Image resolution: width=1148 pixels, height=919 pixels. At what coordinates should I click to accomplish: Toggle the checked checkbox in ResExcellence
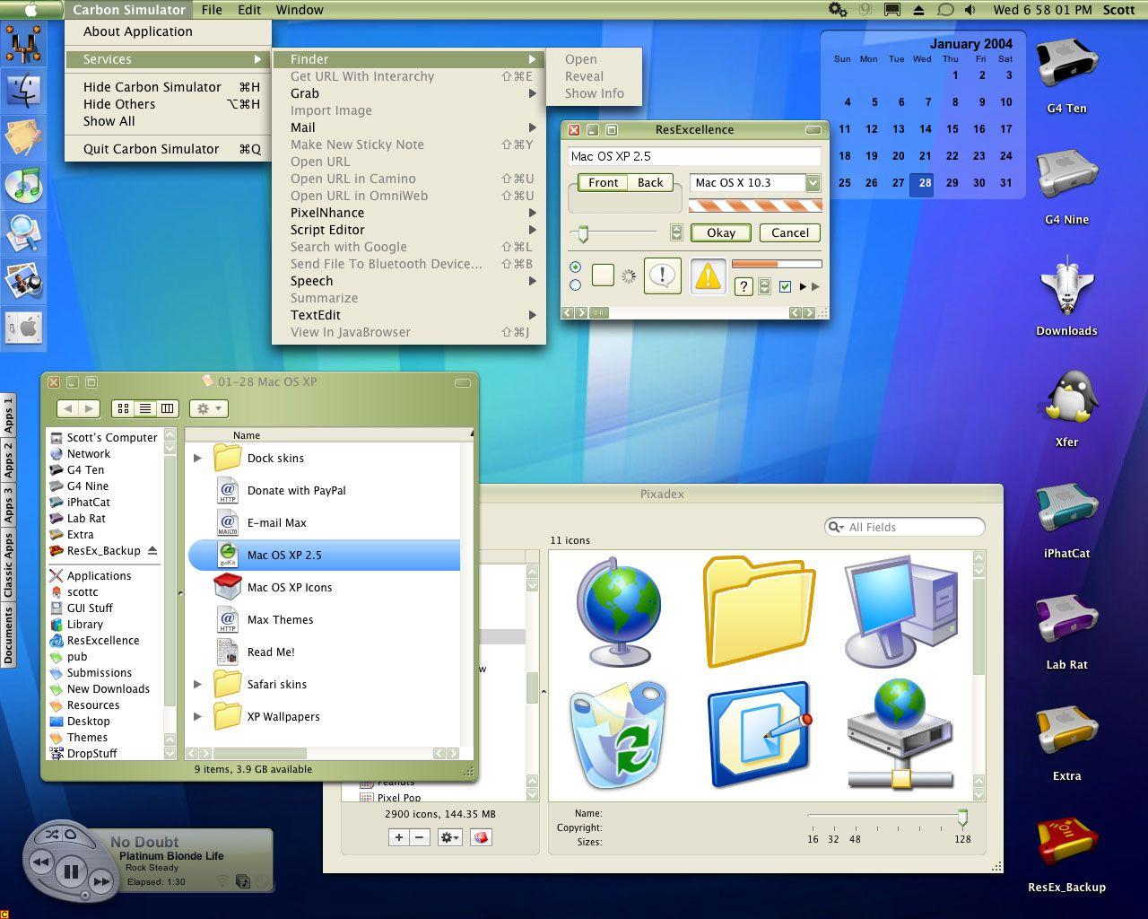(786, 286)
